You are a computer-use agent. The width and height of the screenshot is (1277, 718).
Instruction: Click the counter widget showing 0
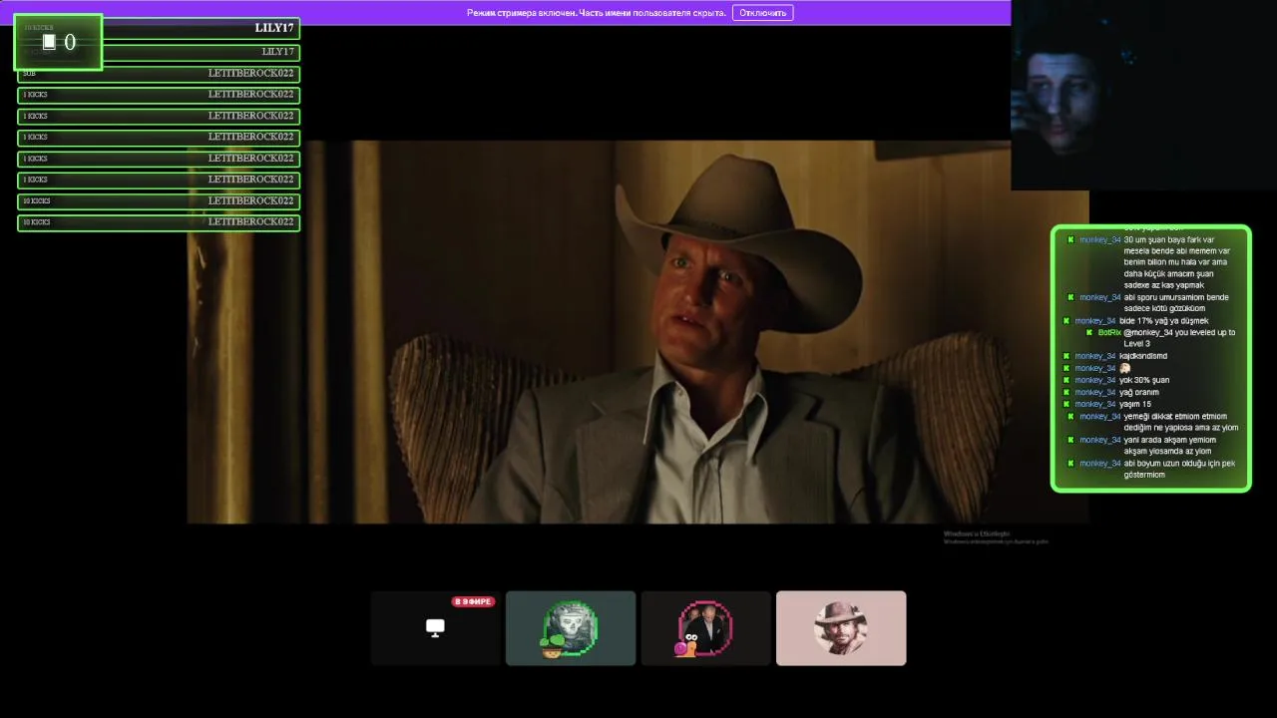[x=58, y=42]
